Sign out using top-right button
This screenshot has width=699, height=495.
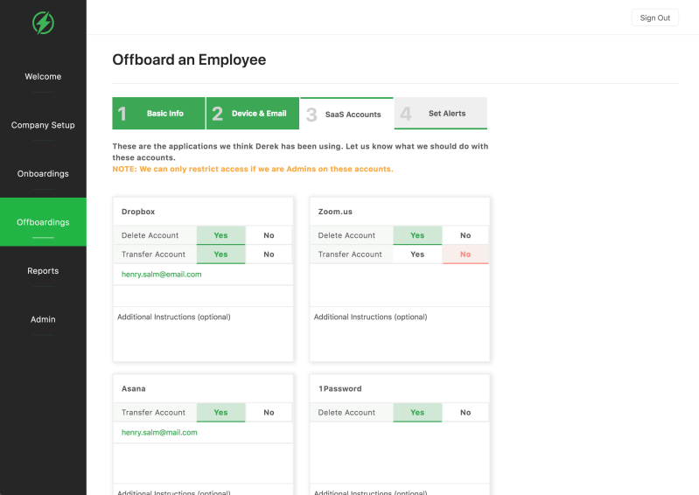click(x=655, y=17)
